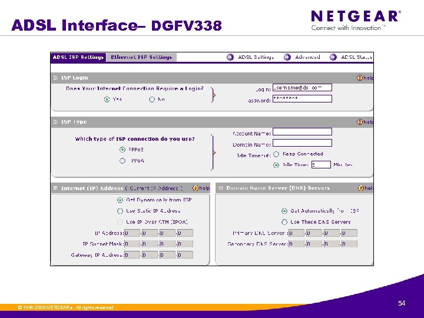Select Use These DNS Servers
The width and height of the screenshot is (424, 318).
coord(284,222)
